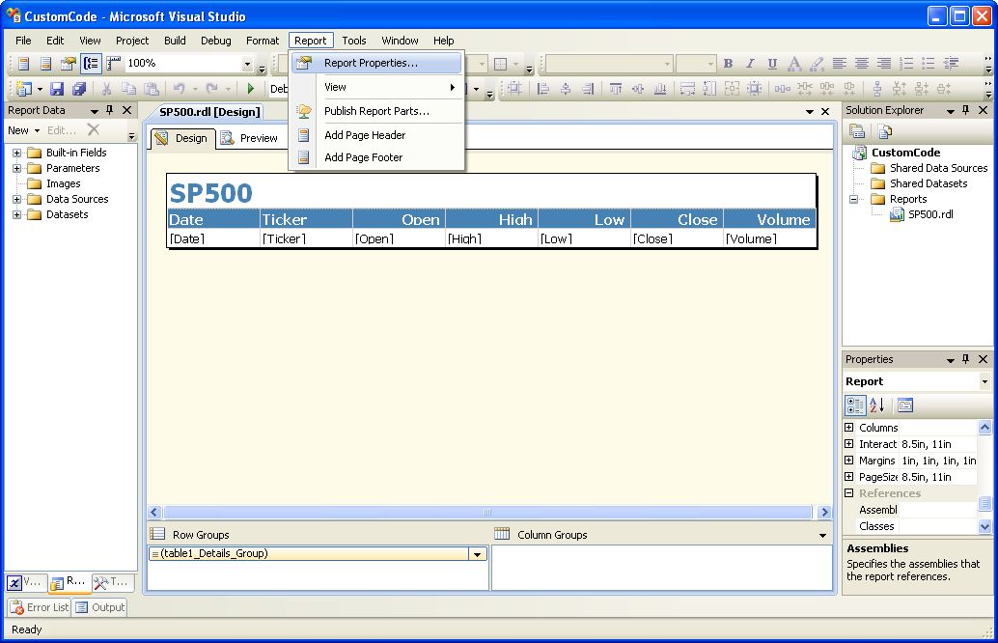
Task: Sort Properties grid alphabetically
Action: tap(876, 405)
